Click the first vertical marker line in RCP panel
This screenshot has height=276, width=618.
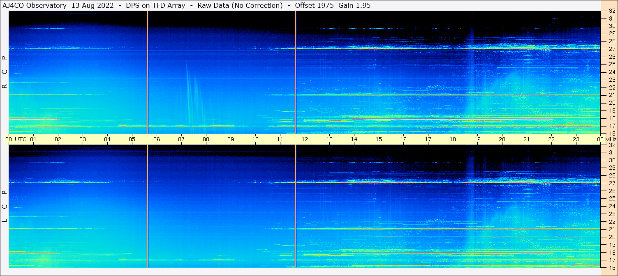point(148,72)
